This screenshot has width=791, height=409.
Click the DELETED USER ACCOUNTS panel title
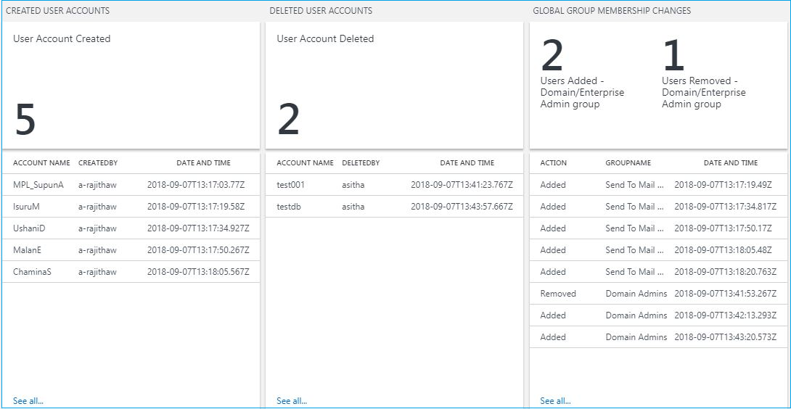321,11
